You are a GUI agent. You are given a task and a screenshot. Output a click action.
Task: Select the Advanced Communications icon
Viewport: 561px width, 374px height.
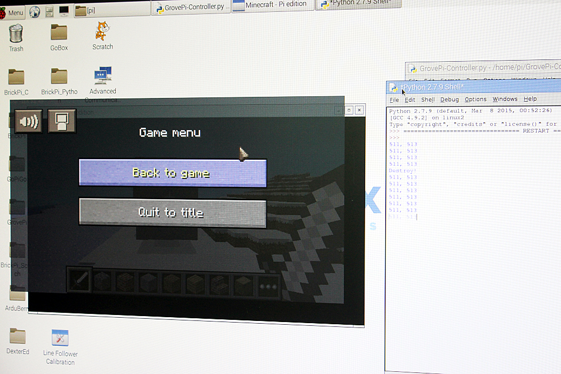pyautogui.click(x=103, y=81)
